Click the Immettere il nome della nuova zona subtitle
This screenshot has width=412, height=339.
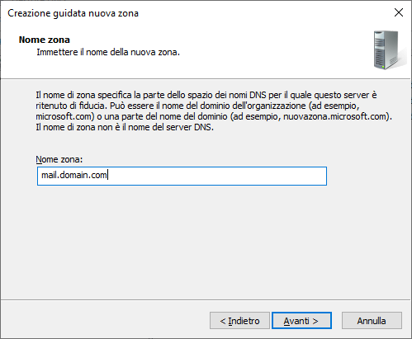pyautogui.click(x=108, y=52)
